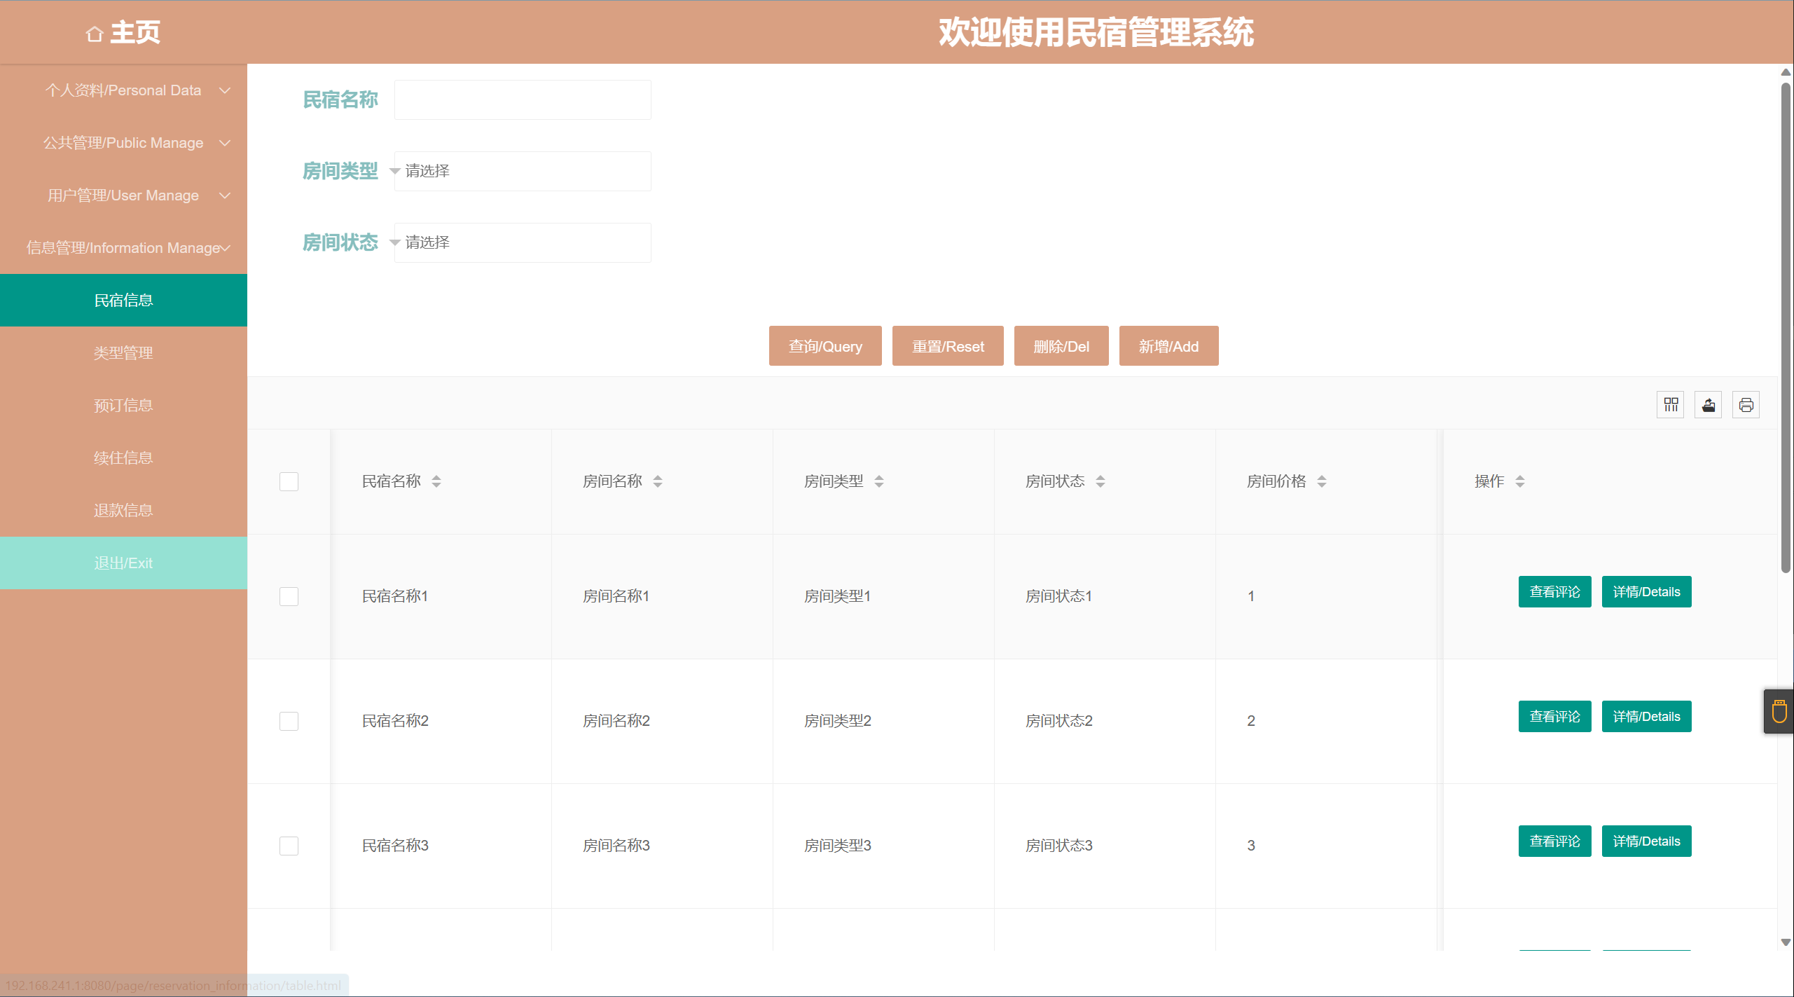Expand 个人资料/Personal Data menu
The width and height of the screenshot is (1794, 997).
123,90
